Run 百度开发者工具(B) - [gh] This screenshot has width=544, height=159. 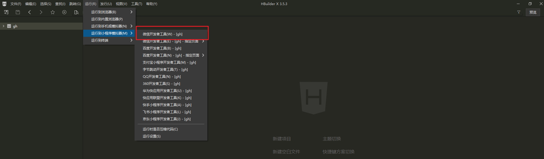coord(172,48)
